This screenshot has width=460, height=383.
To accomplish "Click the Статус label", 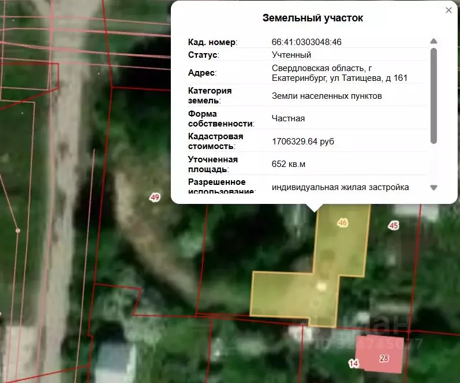I will 203,55.
